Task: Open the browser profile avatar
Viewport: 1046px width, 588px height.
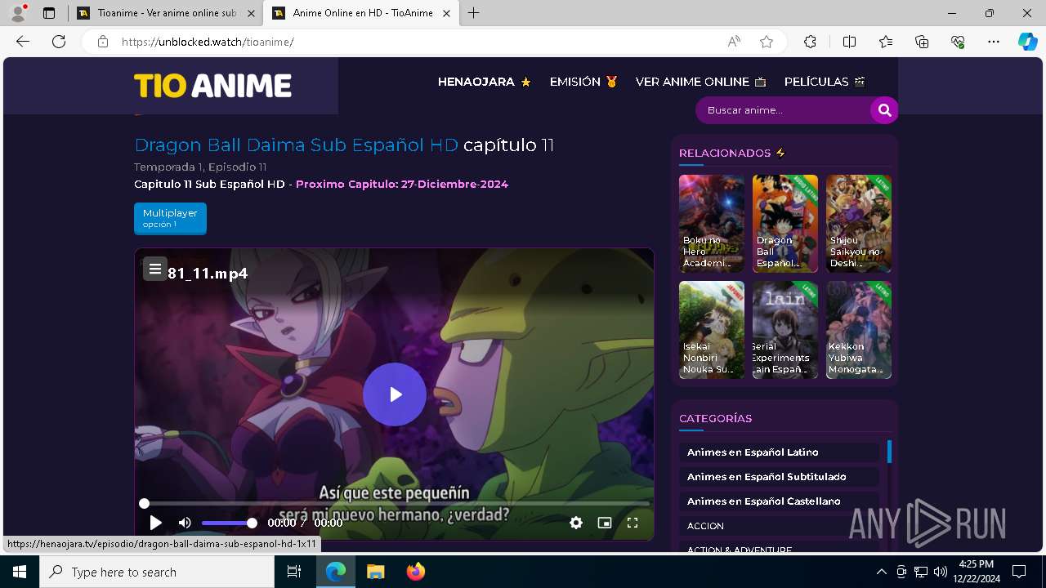Action: 18,13
